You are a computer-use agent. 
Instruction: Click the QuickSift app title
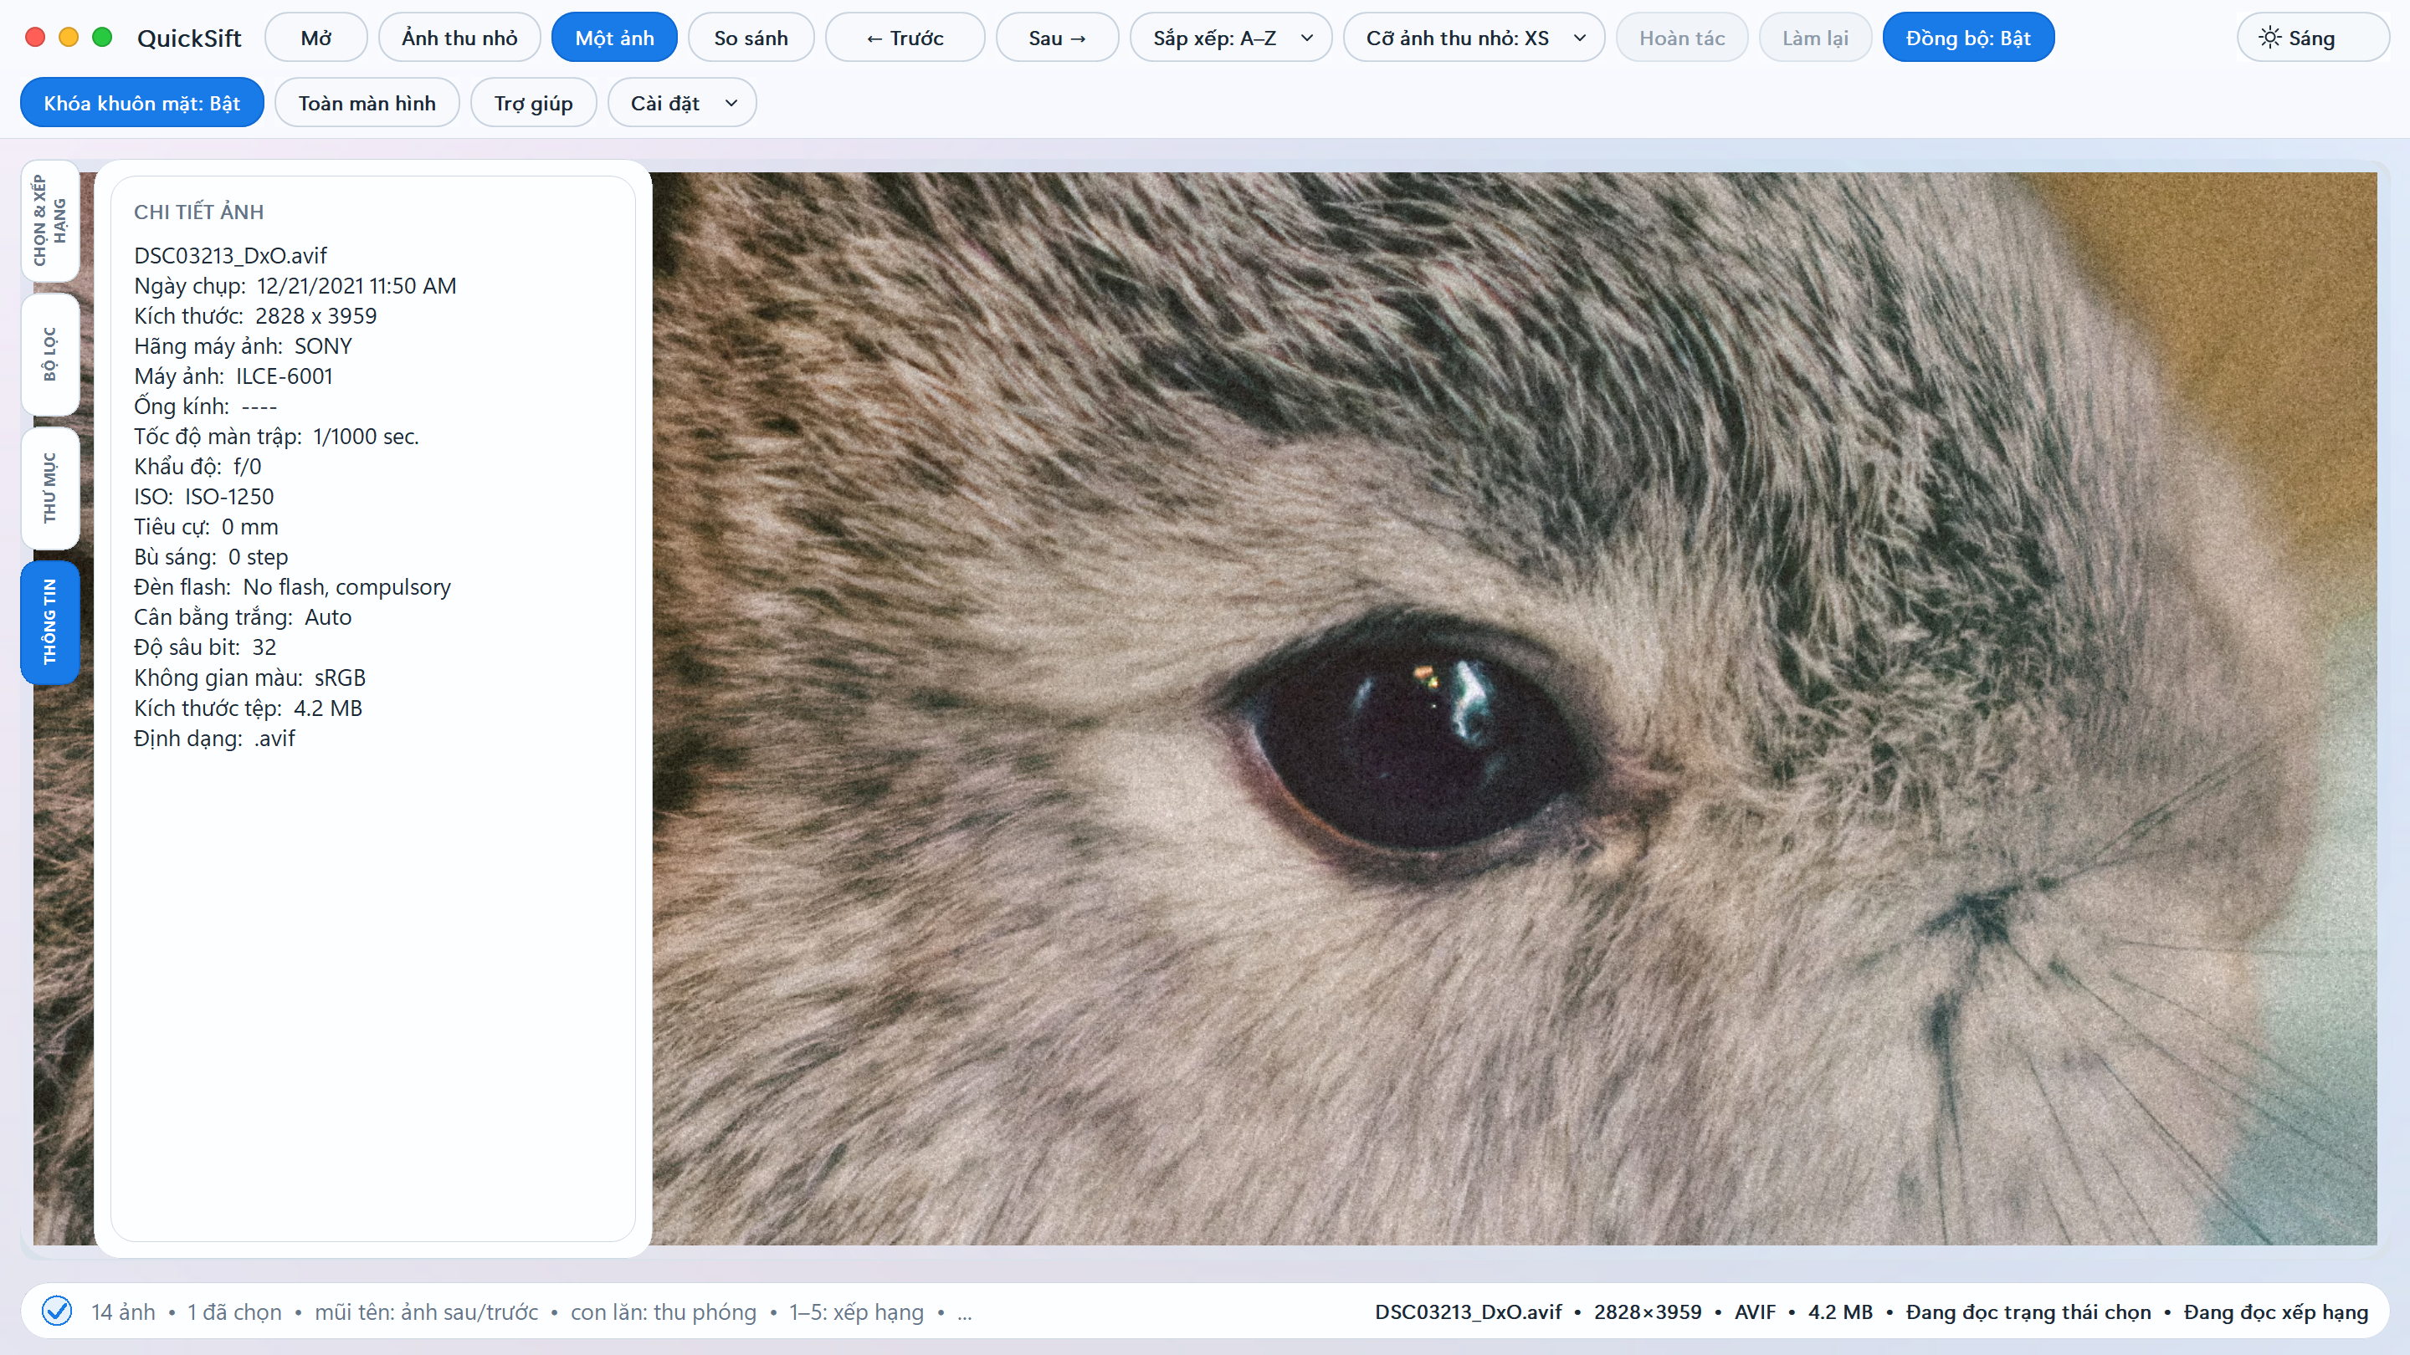189,38
